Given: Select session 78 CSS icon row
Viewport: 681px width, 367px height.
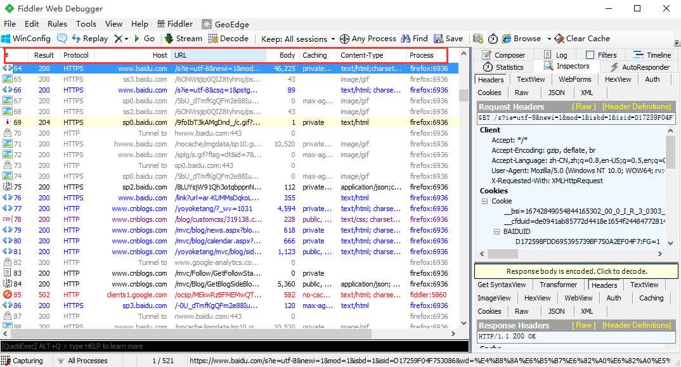Looking at the screenshot, I should pos(230,219).
